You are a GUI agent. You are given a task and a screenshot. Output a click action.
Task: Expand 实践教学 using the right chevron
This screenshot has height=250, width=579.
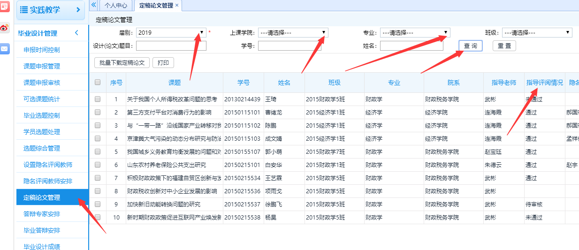pyautogui.click(x=78, y=10)
